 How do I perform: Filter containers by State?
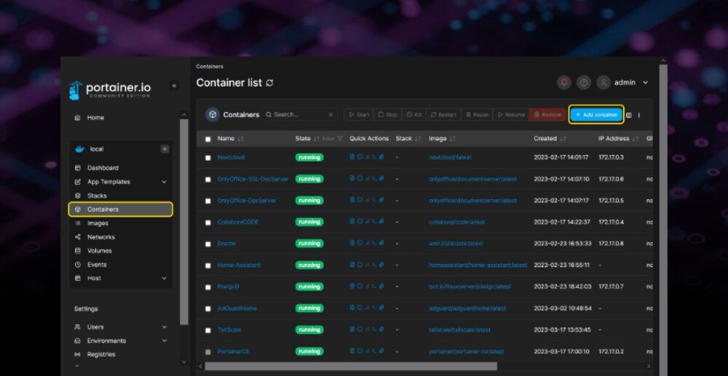(333, 139)
